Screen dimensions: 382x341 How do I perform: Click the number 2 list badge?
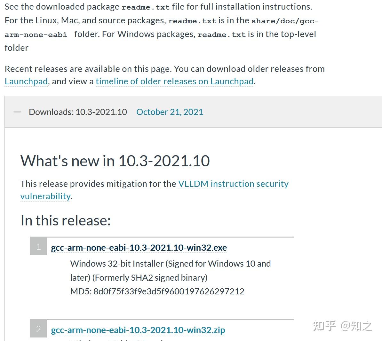tap(38, 329)
